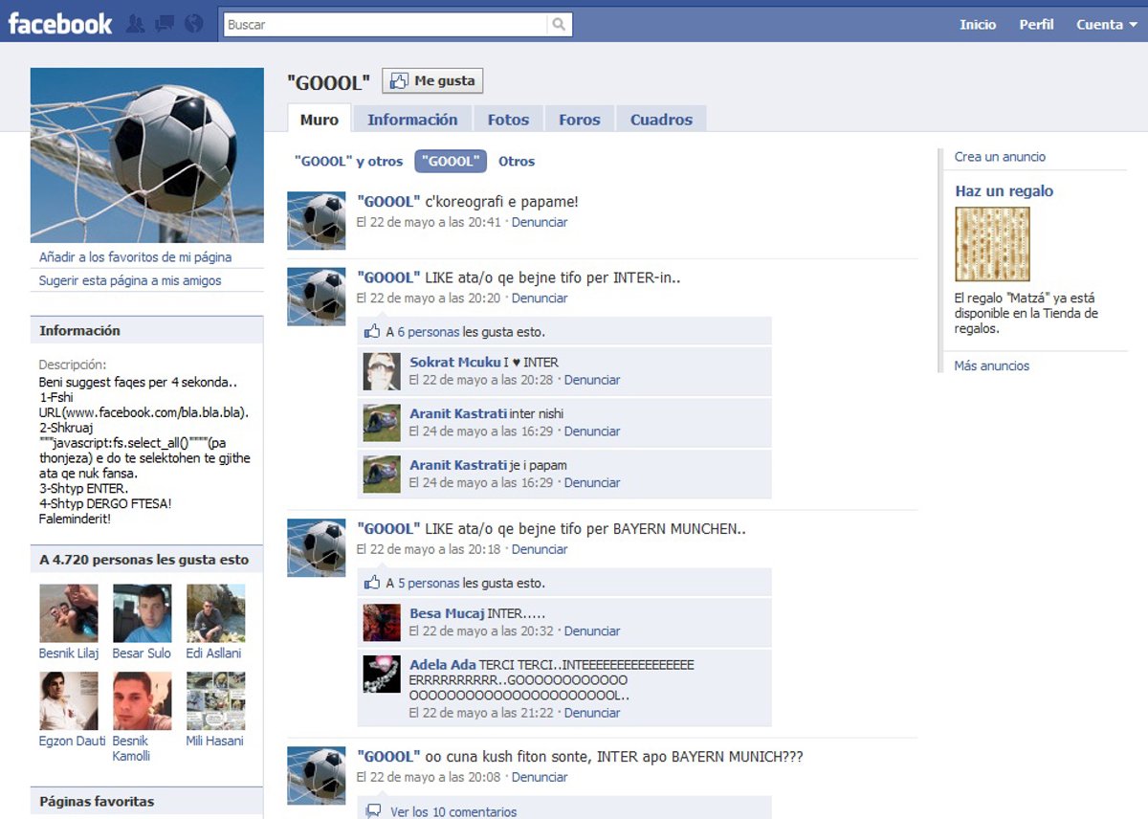This screenshot has height=819, width=1148.
Task: Open the Cuenta dropdown menu
Action: point(1105,25)
